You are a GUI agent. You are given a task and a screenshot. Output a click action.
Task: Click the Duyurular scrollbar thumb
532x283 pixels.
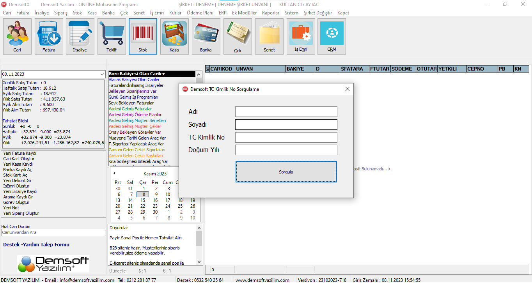tap(199, 239)
